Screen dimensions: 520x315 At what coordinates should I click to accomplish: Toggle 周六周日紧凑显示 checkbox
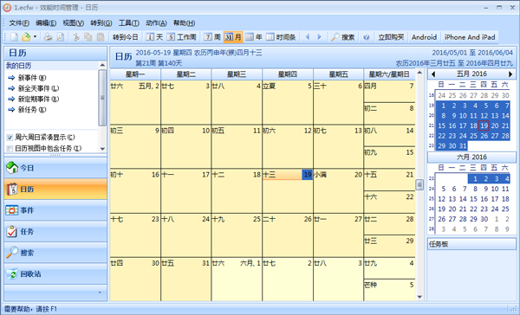(10, 137)
